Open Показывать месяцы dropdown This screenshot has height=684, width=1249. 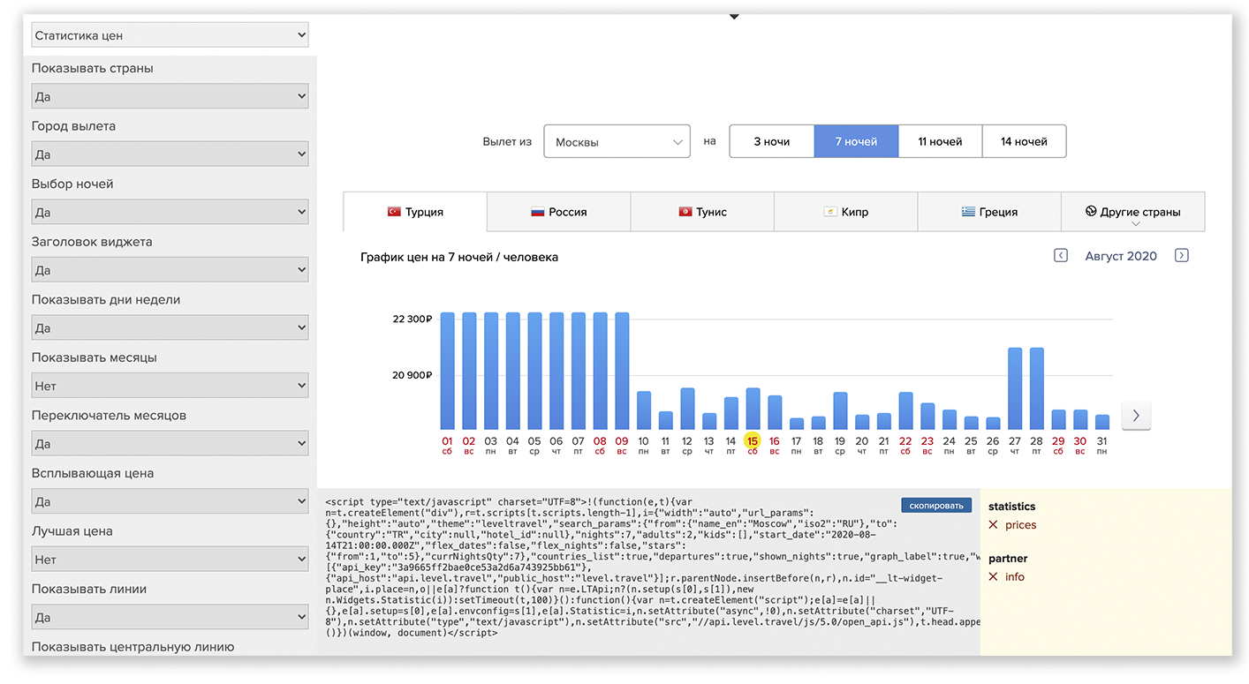[x=170, y=386]
